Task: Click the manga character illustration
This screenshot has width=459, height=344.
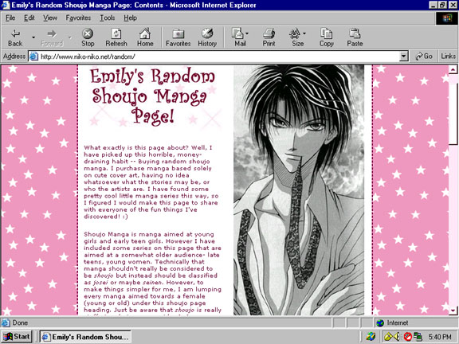Action: [x=299, y=190]
